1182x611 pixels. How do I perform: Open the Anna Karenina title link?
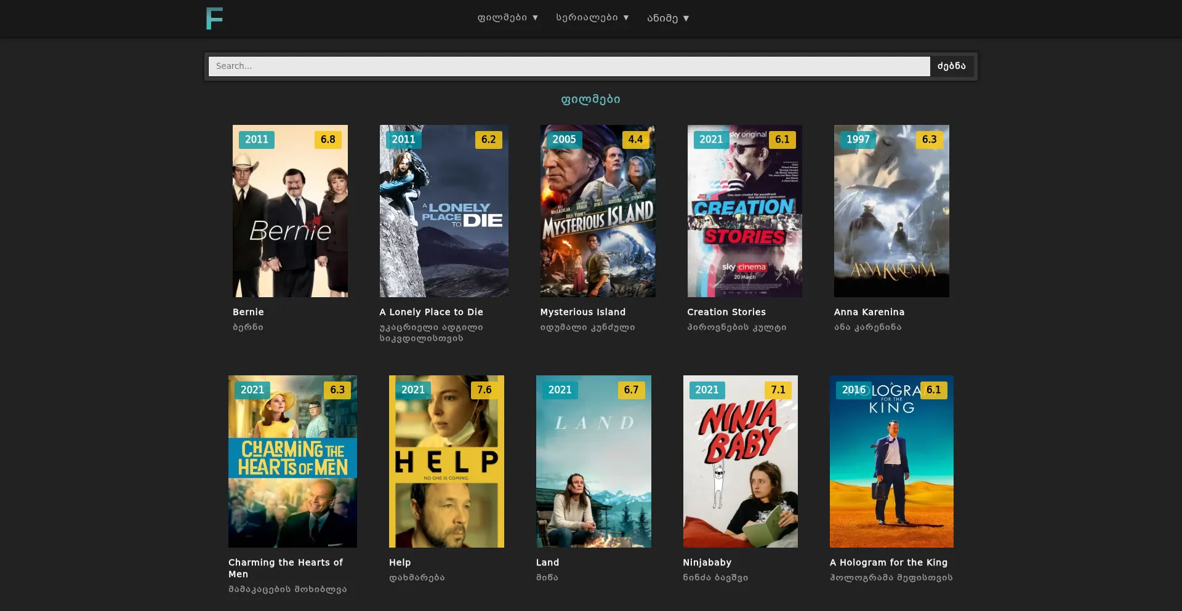click(869, 312)
